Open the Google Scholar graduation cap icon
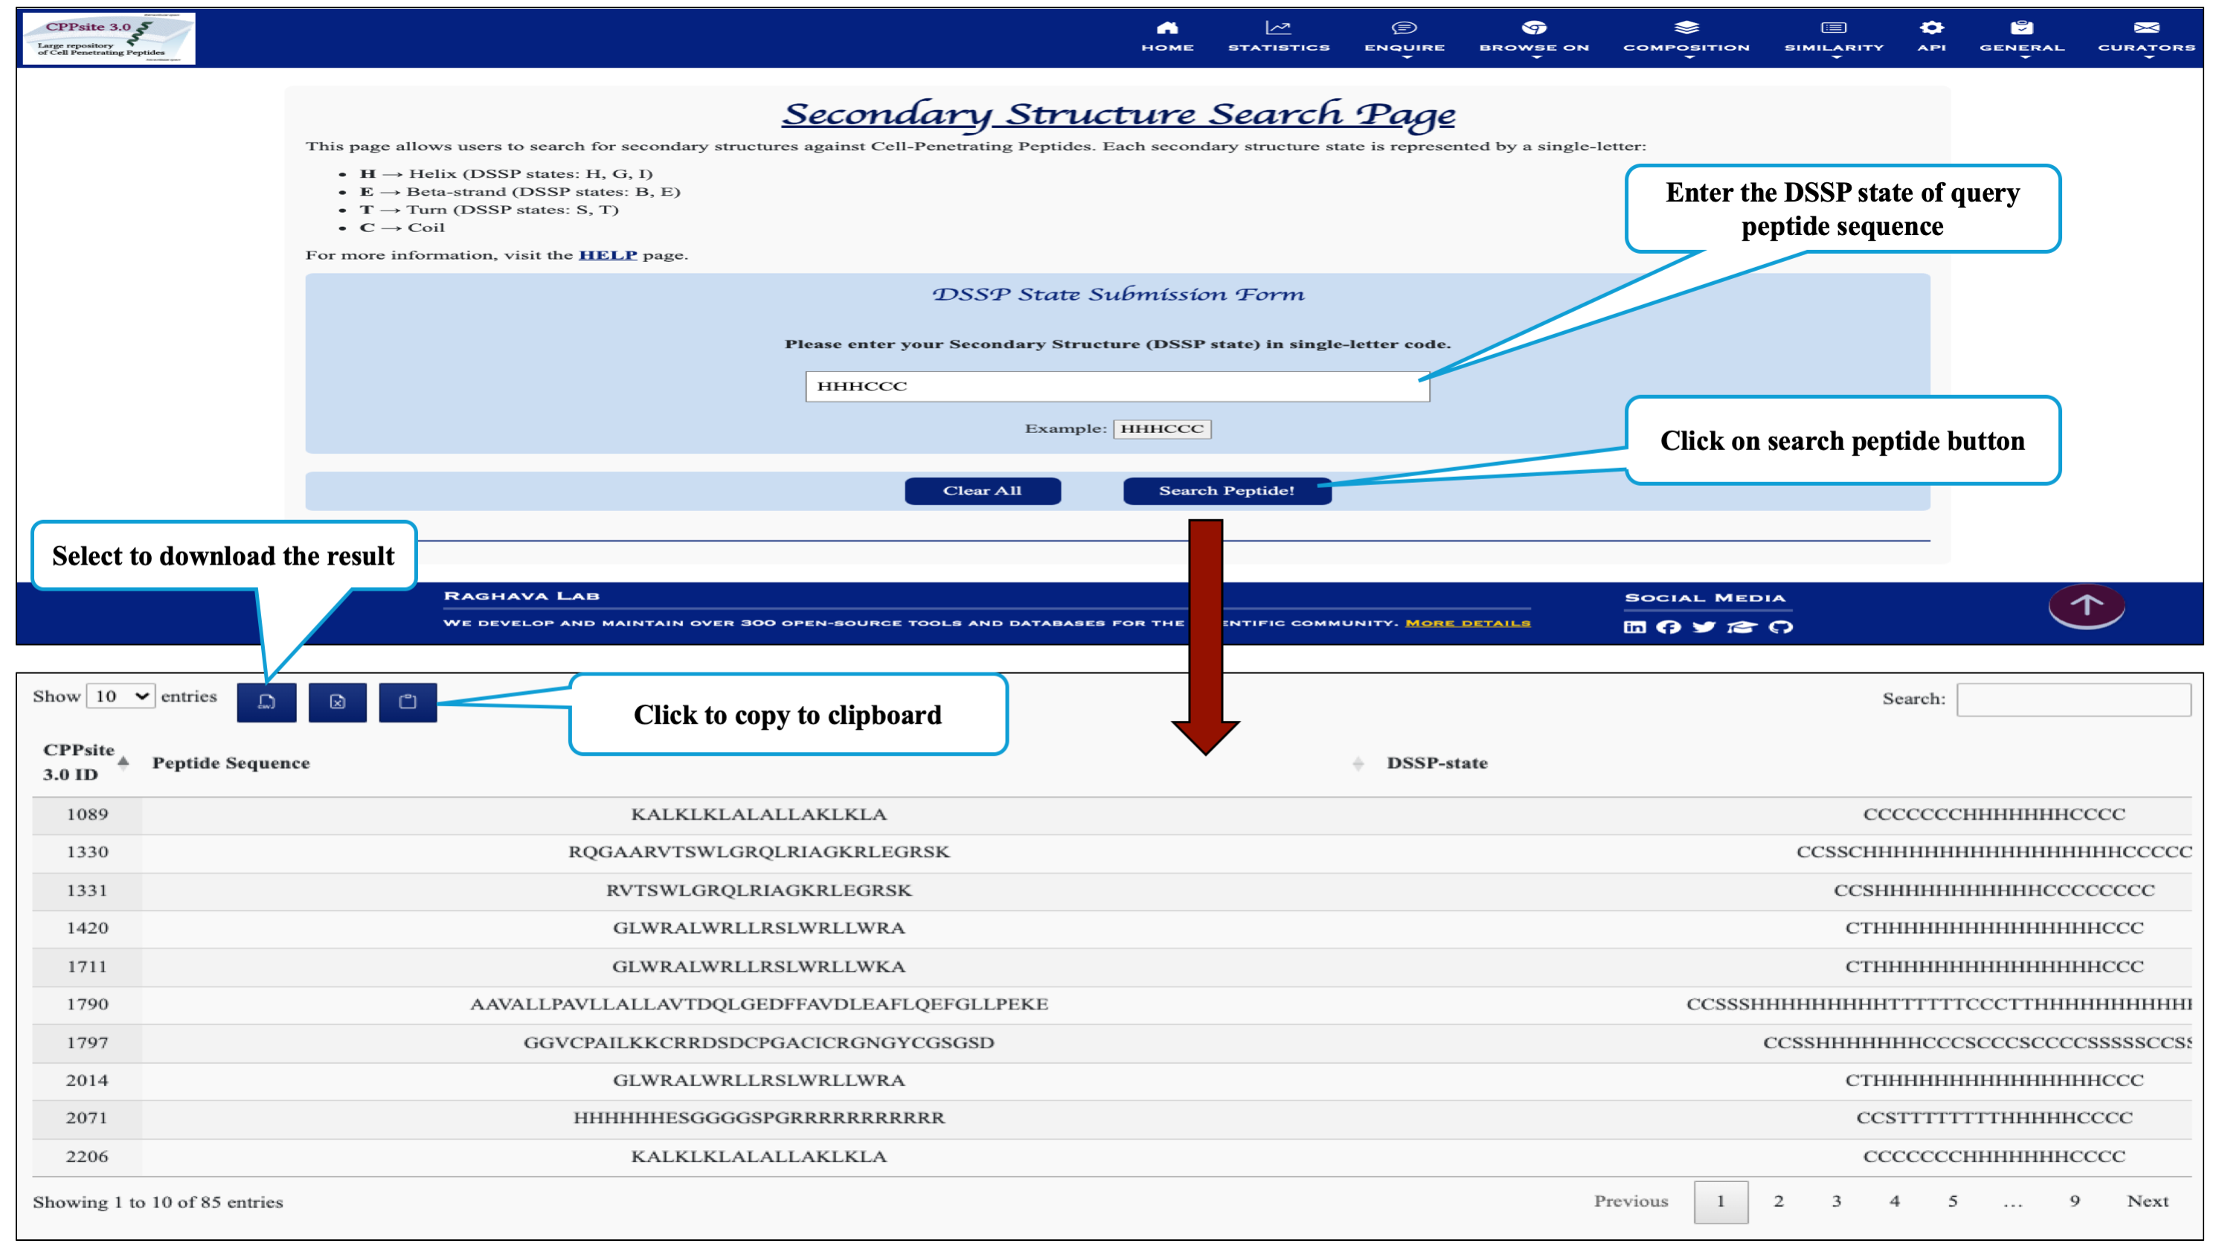 click(x=1742, y=627)
